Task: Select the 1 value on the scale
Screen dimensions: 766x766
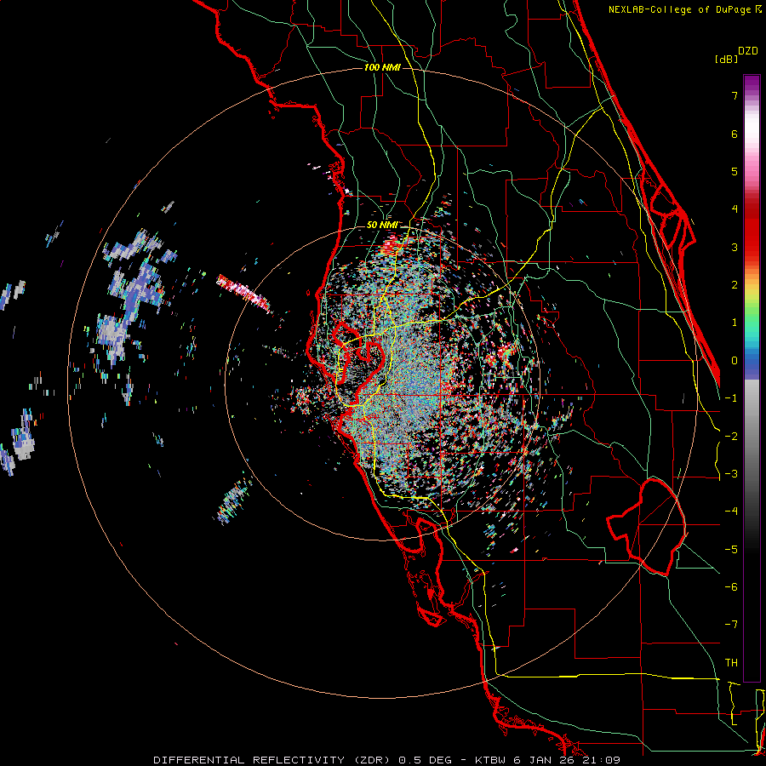Action: coord(735,323)
